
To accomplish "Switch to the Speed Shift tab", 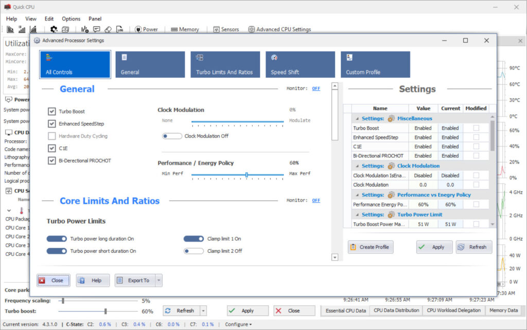I will click(x=300, y=64).
